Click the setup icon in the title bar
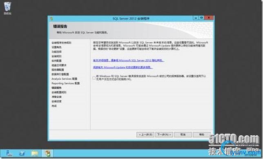 (x=51, y=19)
